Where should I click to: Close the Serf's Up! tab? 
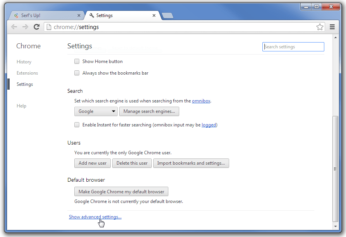click(x=79, y=15)
